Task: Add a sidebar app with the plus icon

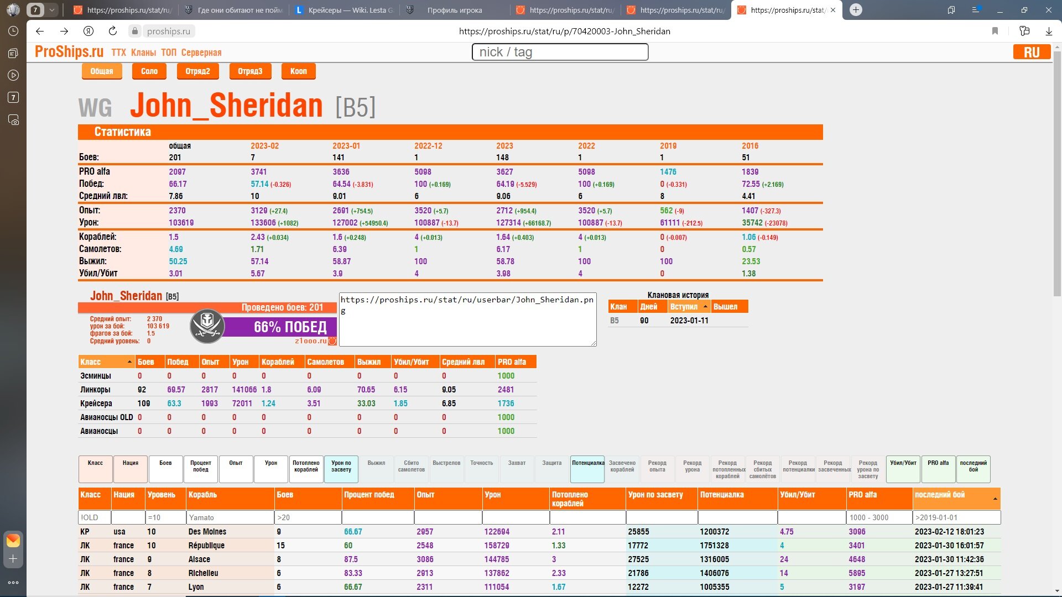Action: pyautogui.click(x=13, y=559)
